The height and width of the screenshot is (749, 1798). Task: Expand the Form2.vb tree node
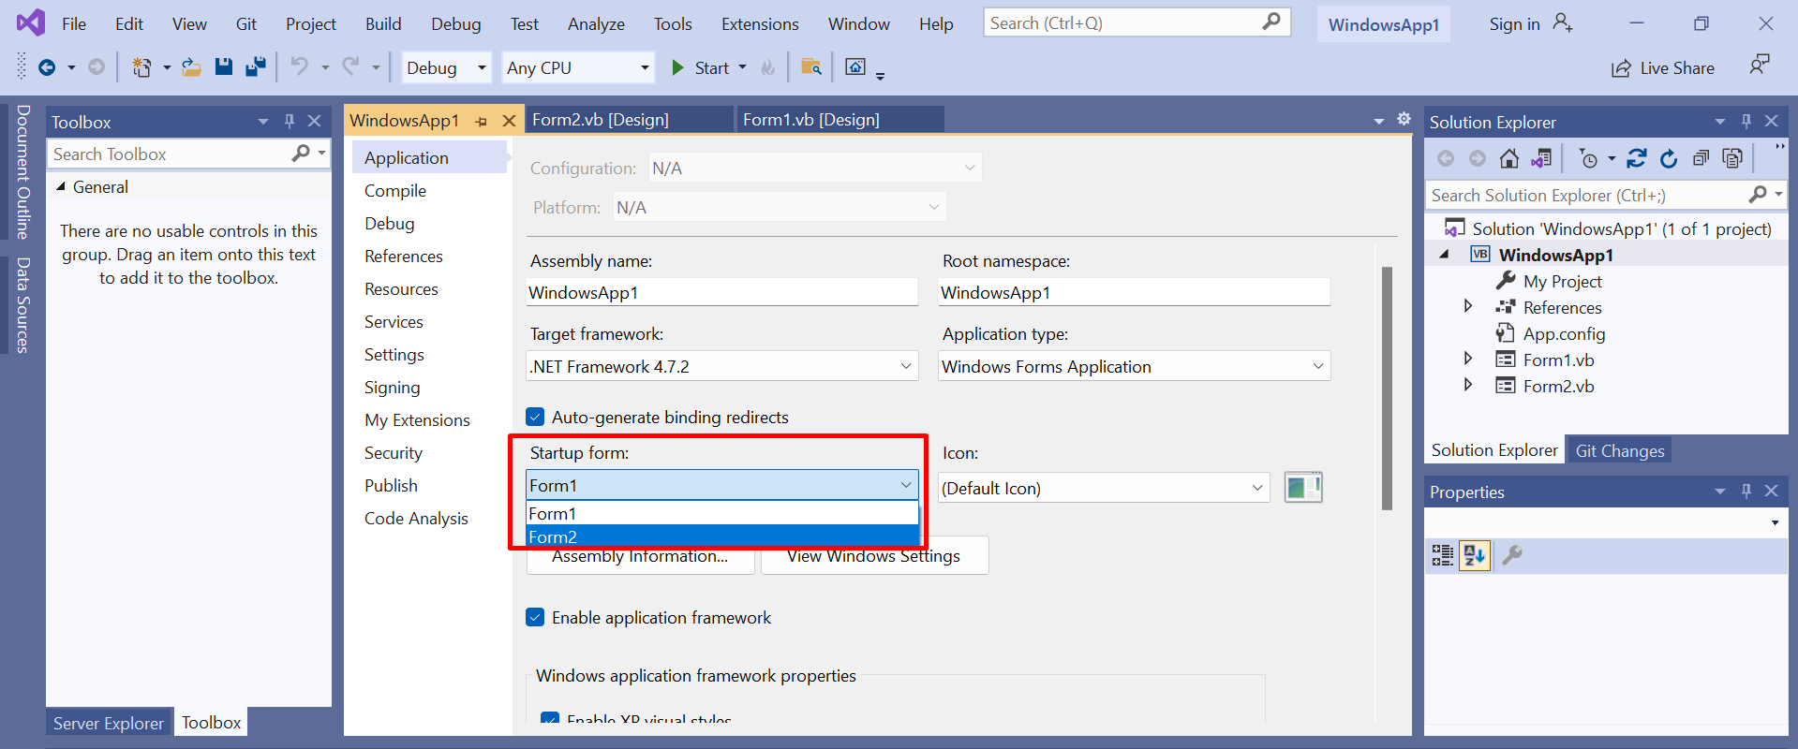click(x=1468, y=385)
